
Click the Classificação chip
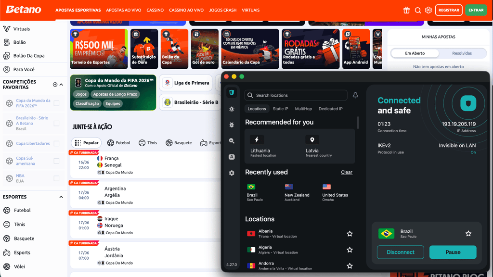(x=87, y=104)
